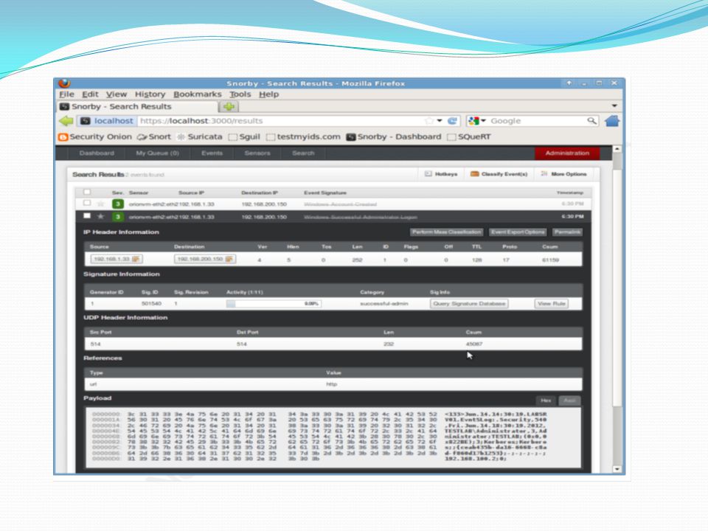Open the Snort bookmark

(x=154, y=137)
